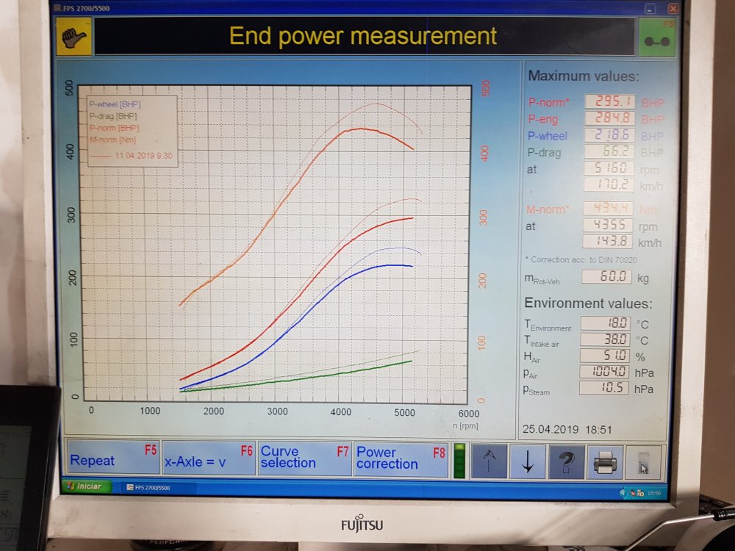
Task: Click rpm value 4355 field
Action: click(608, 225)
